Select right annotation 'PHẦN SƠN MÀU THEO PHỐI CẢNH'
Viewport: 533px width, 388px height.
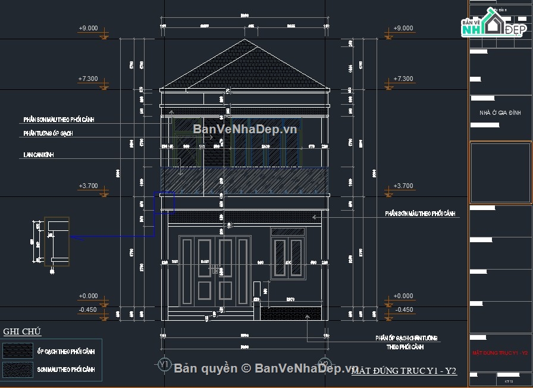coord(420,214)
